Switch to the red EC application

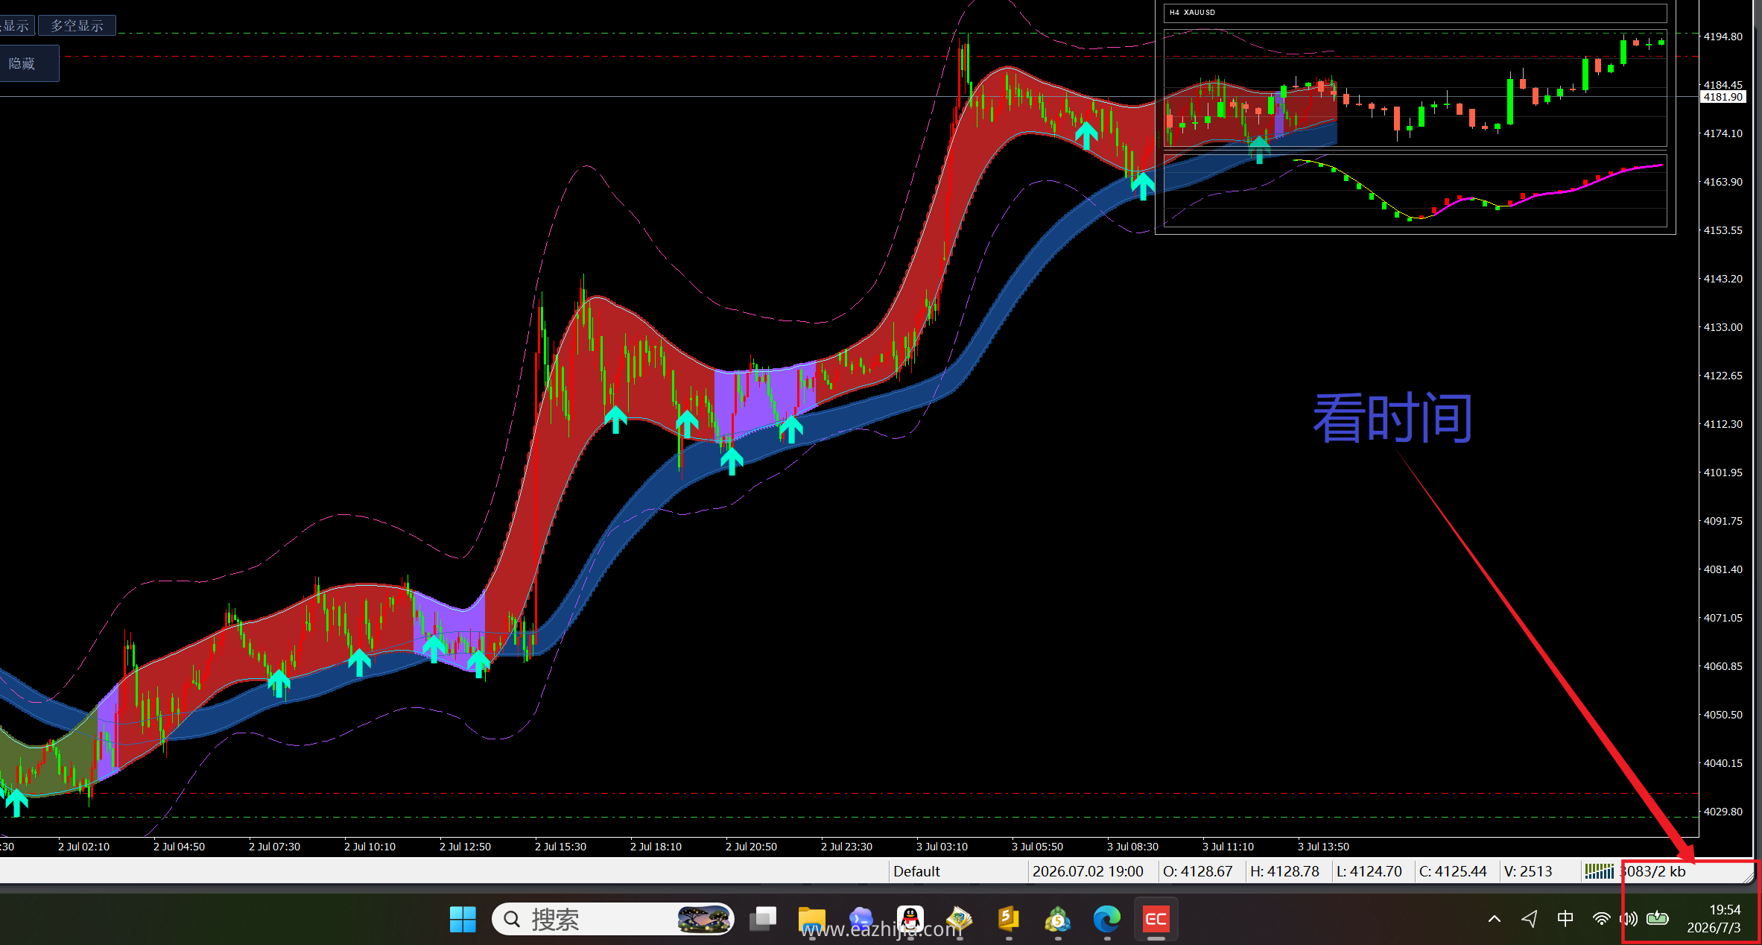(1156, 920)
